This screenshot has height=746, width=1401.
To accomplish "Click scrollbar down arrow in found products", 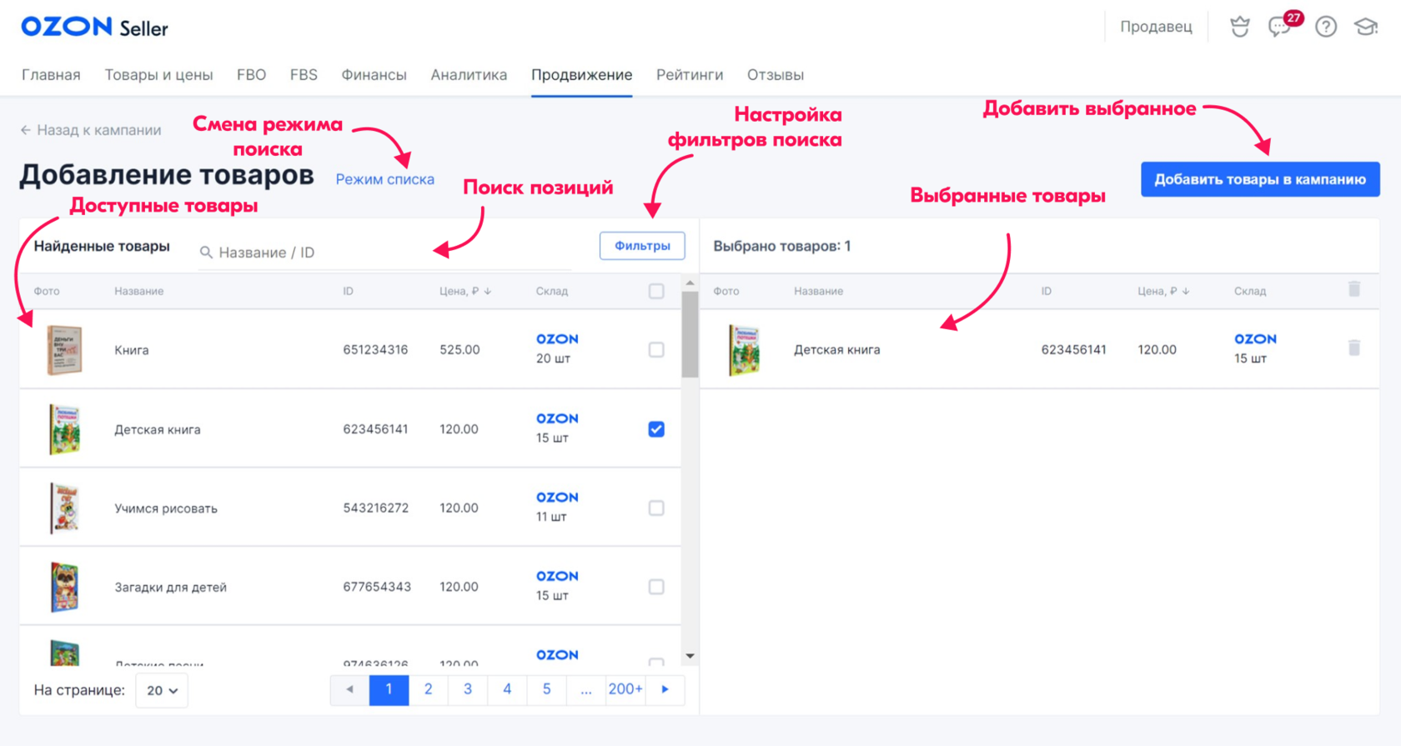I will coord(690,656).
